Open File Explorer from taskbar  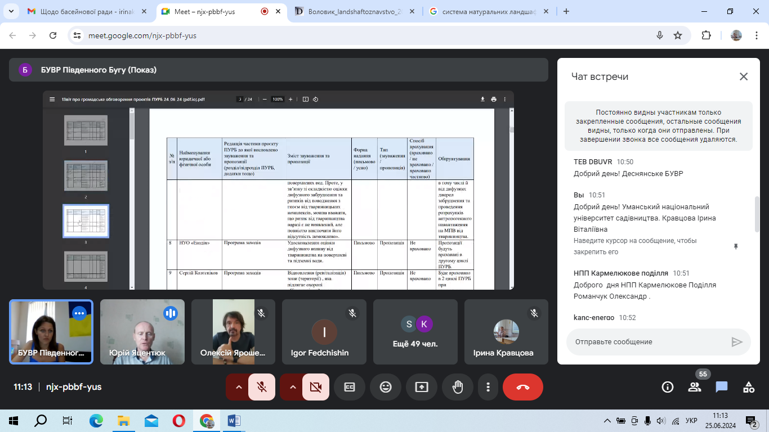point(123,420)
